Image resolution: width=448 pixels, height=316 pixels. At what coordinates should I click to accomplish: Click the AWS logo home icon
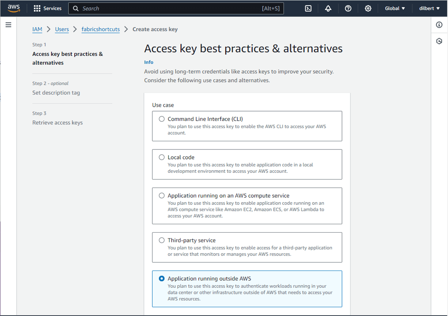(14, 8)
